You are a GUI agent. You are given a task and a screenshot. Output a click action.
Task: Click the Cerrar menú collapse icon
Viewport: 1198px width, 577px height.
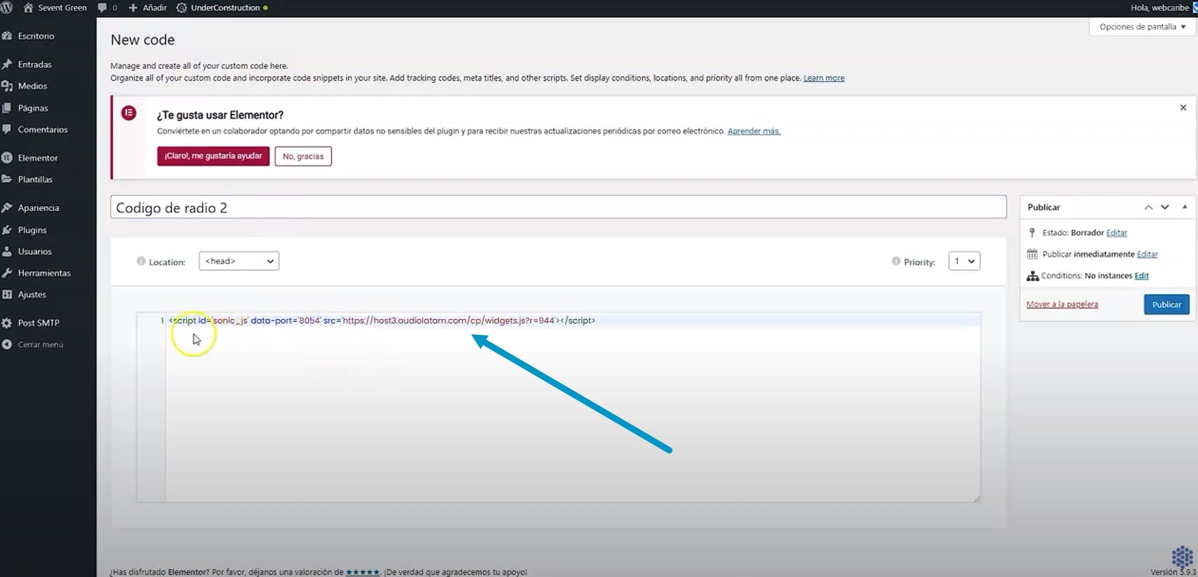click(7, 344)
